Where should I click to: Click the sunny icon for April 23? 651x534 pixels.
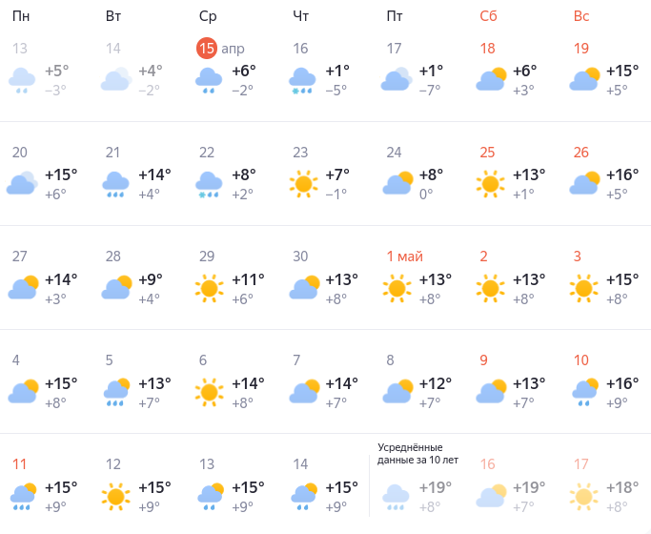(303, 183)
